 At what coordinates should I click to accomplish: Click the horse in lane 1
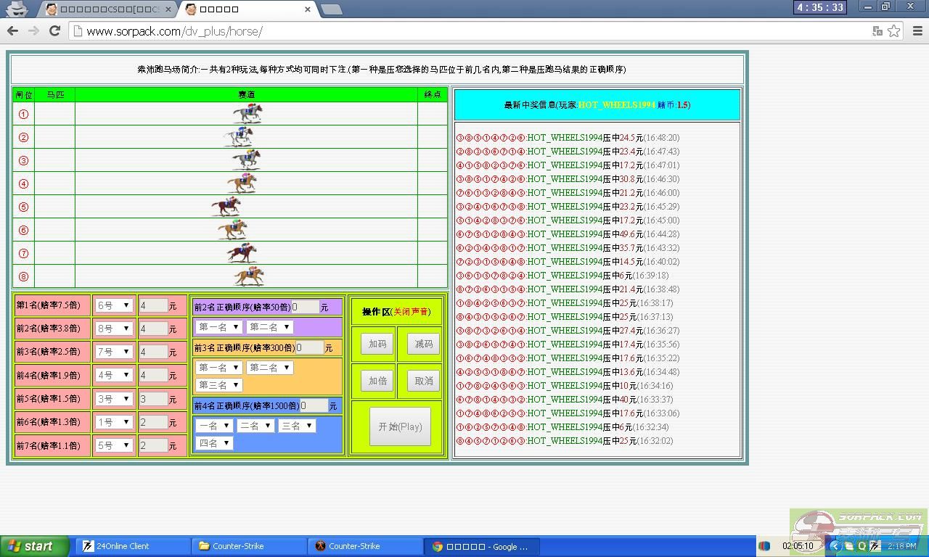click(247, 113)
